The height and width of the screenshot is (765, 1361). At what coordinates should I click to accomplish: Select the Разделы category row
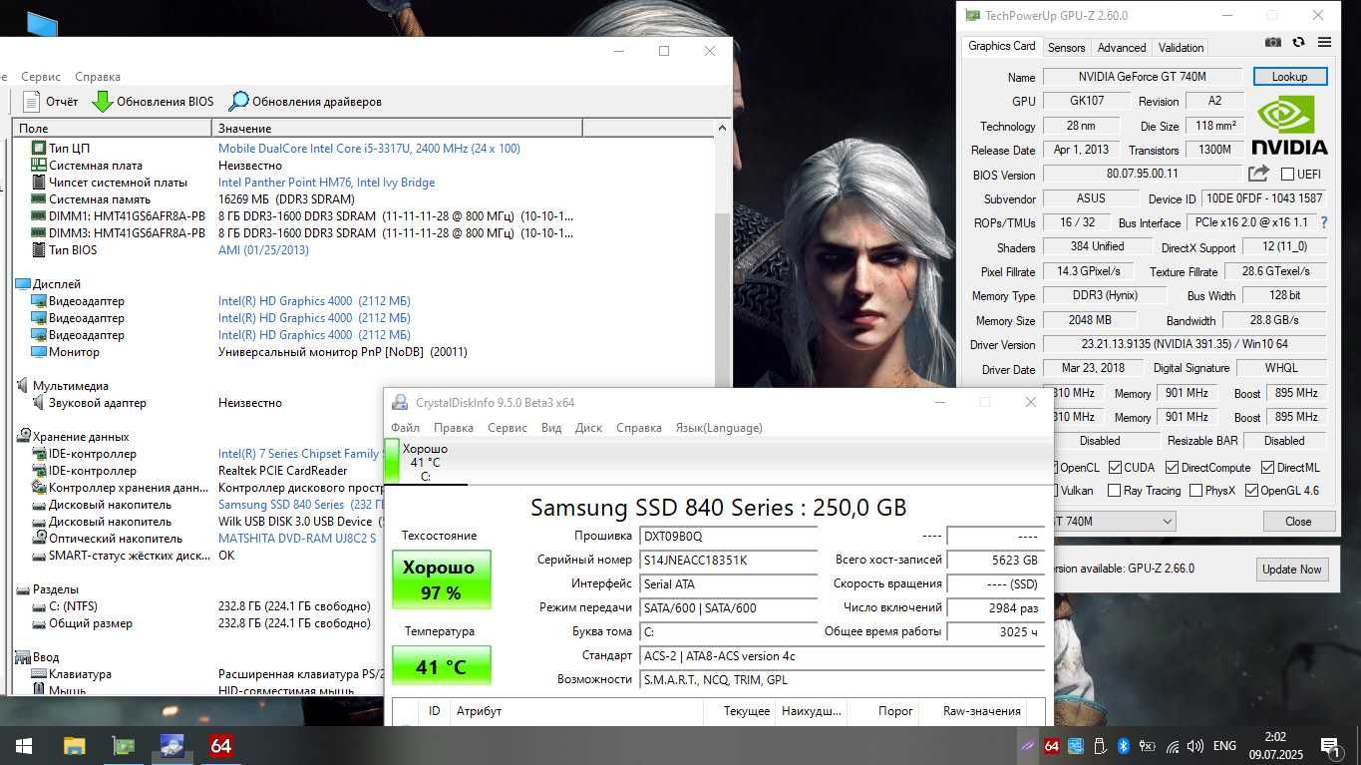[x=47, y=589]
